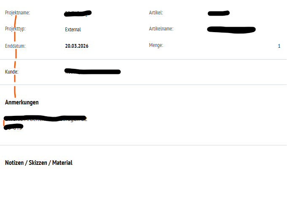Click the Notizen / Skizzen / Material heading

pyautogui.click(x=39, y=163)
